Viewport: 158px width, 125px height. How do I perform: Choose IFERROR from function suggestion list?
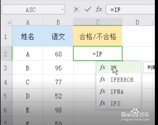(x=119, y=80)
